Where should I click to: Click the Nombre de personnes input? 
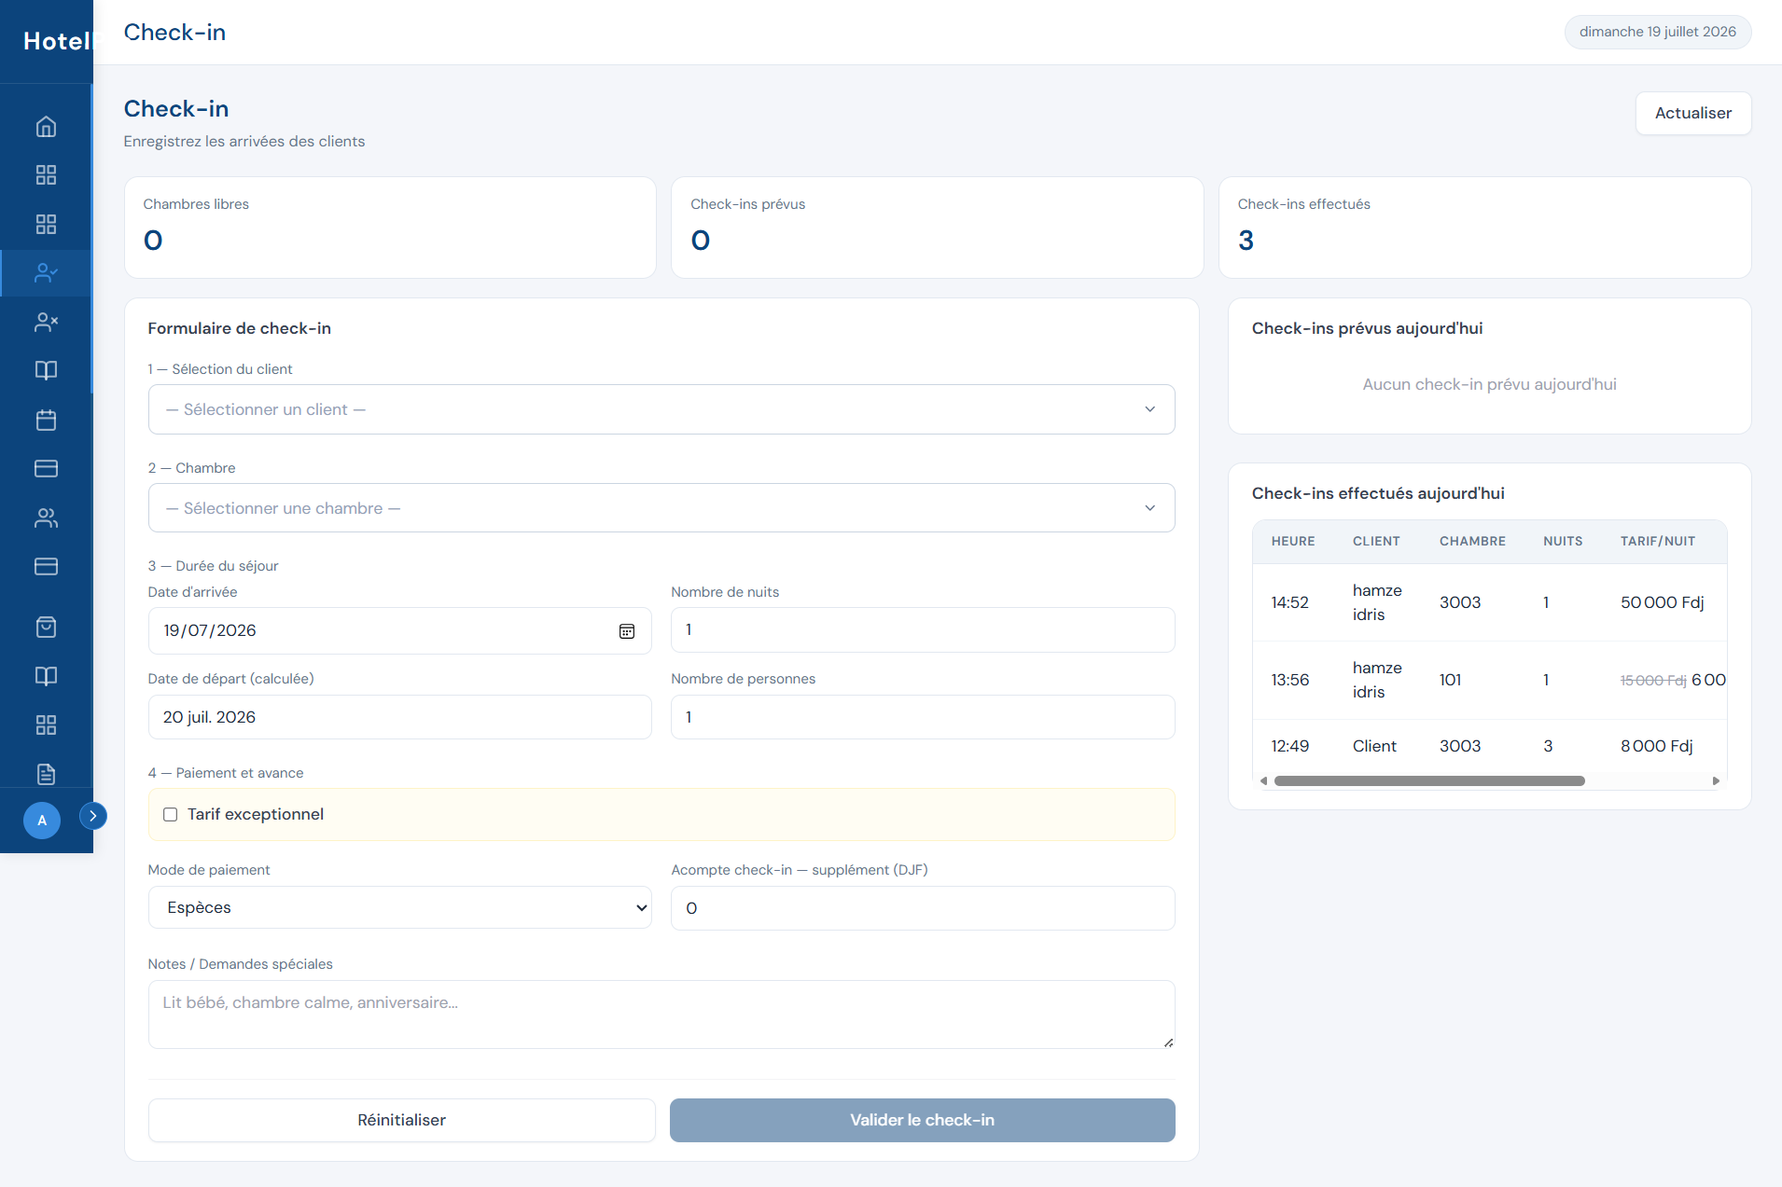pos(922,717)
